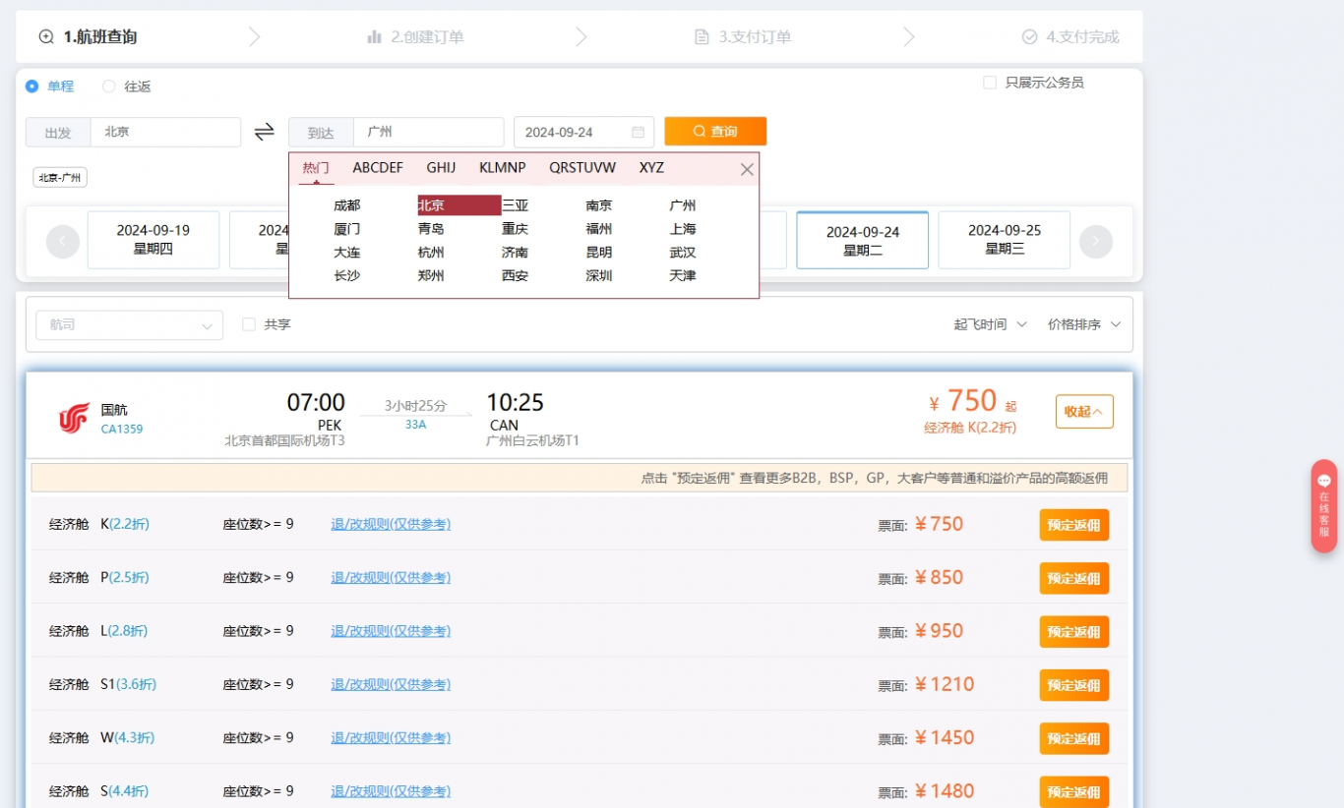1344x808 pixels.
Task: Click the next dates right arrow
Action: point(1096,241)
